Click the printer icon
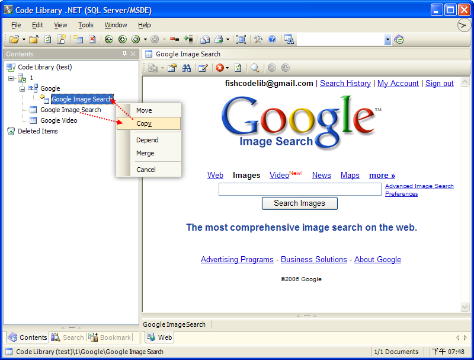The width and height of the screenshot is (474, 360). [219, 40]
